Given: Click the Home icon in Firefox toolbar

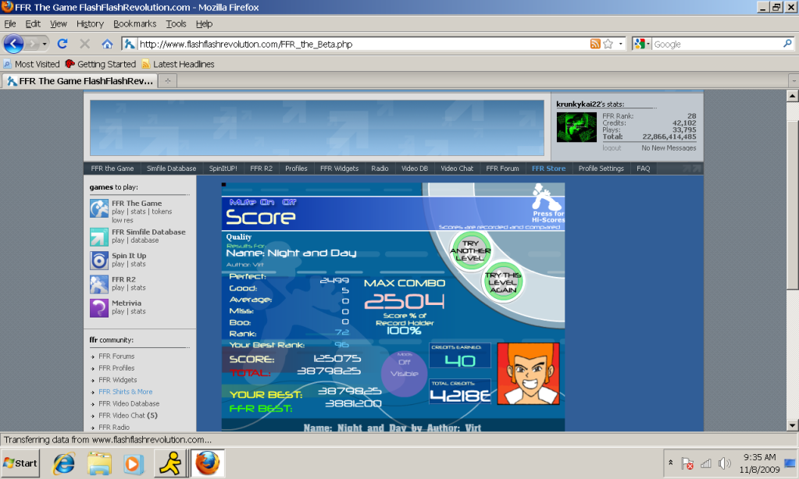Looking at the screenshot, I should click(x=107, y=44).
